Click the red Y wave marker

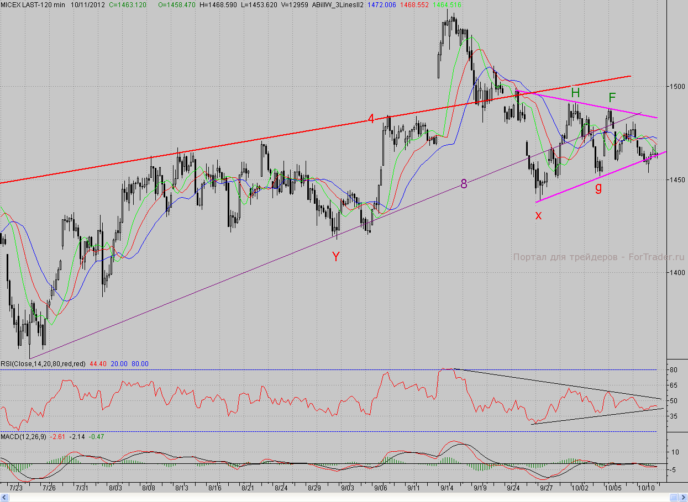click(335, 256)
